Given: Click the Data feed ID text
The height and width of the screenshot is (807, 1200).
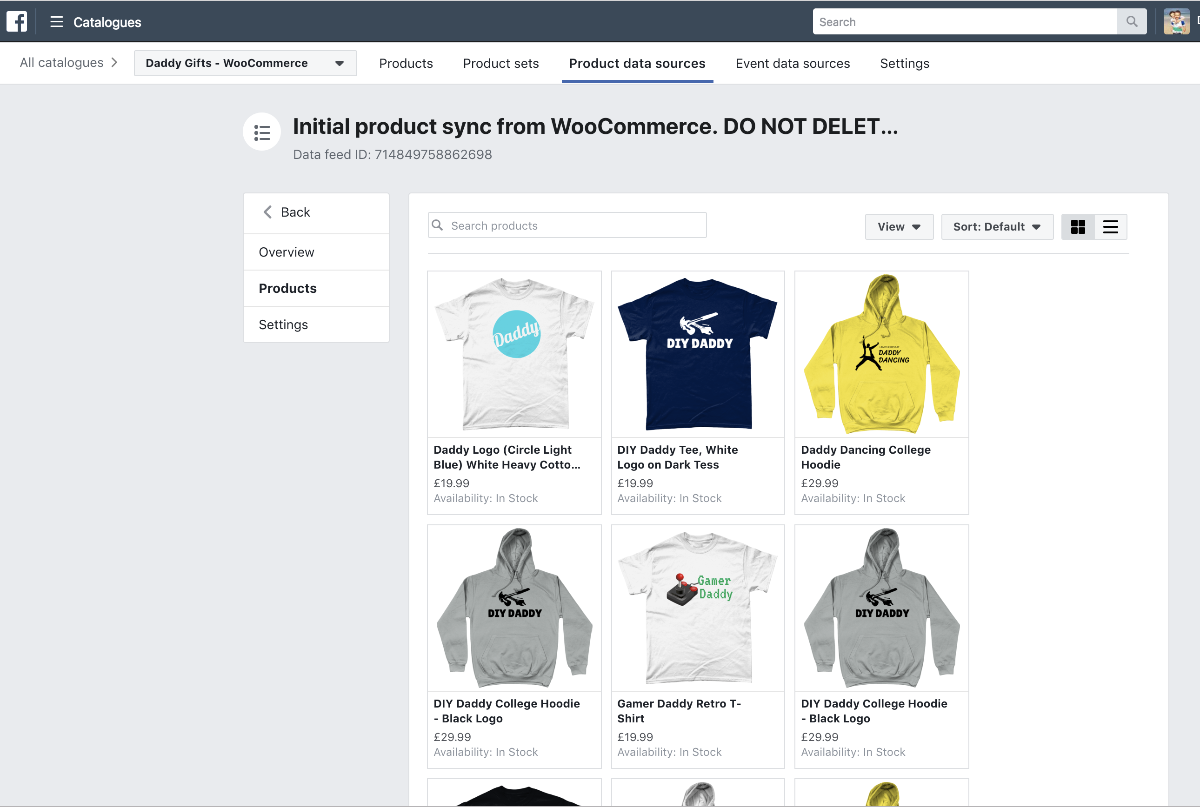Looking at the screenshot, I should pos(392,154).
